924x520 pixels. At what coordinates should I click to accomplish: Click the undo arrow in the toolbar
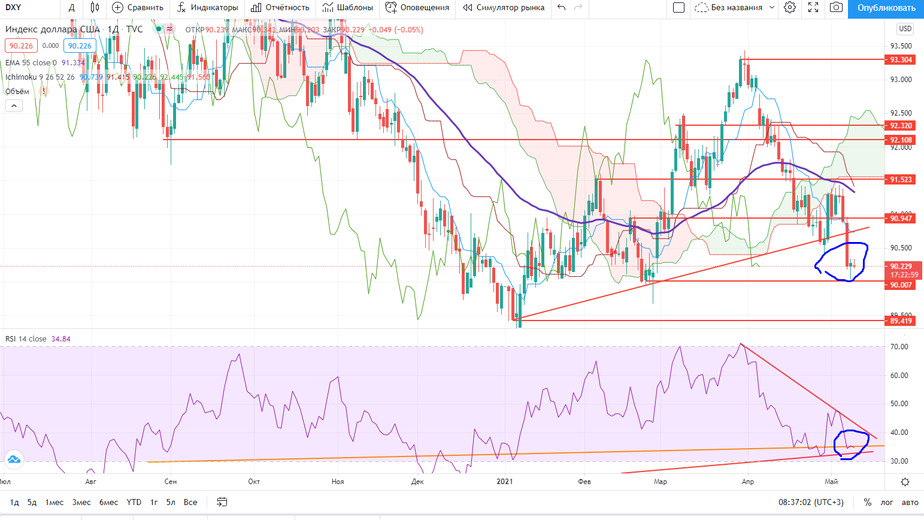tap(561, 8)
